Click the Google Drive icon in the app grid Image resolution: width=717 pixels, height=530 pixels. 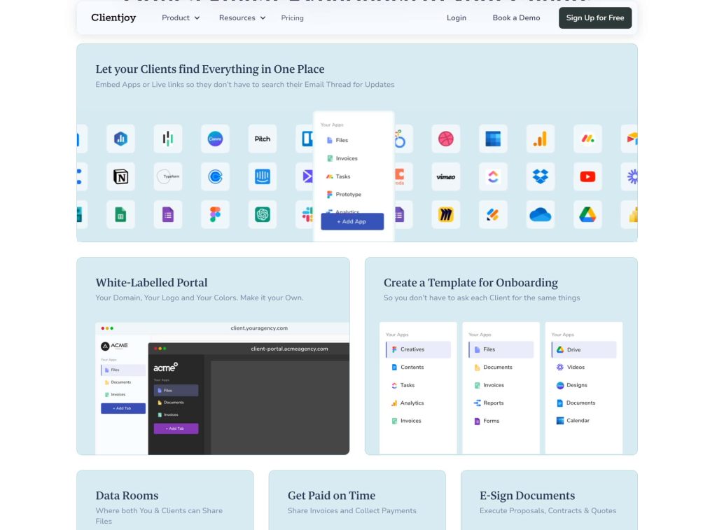click(x=587, y=214)
